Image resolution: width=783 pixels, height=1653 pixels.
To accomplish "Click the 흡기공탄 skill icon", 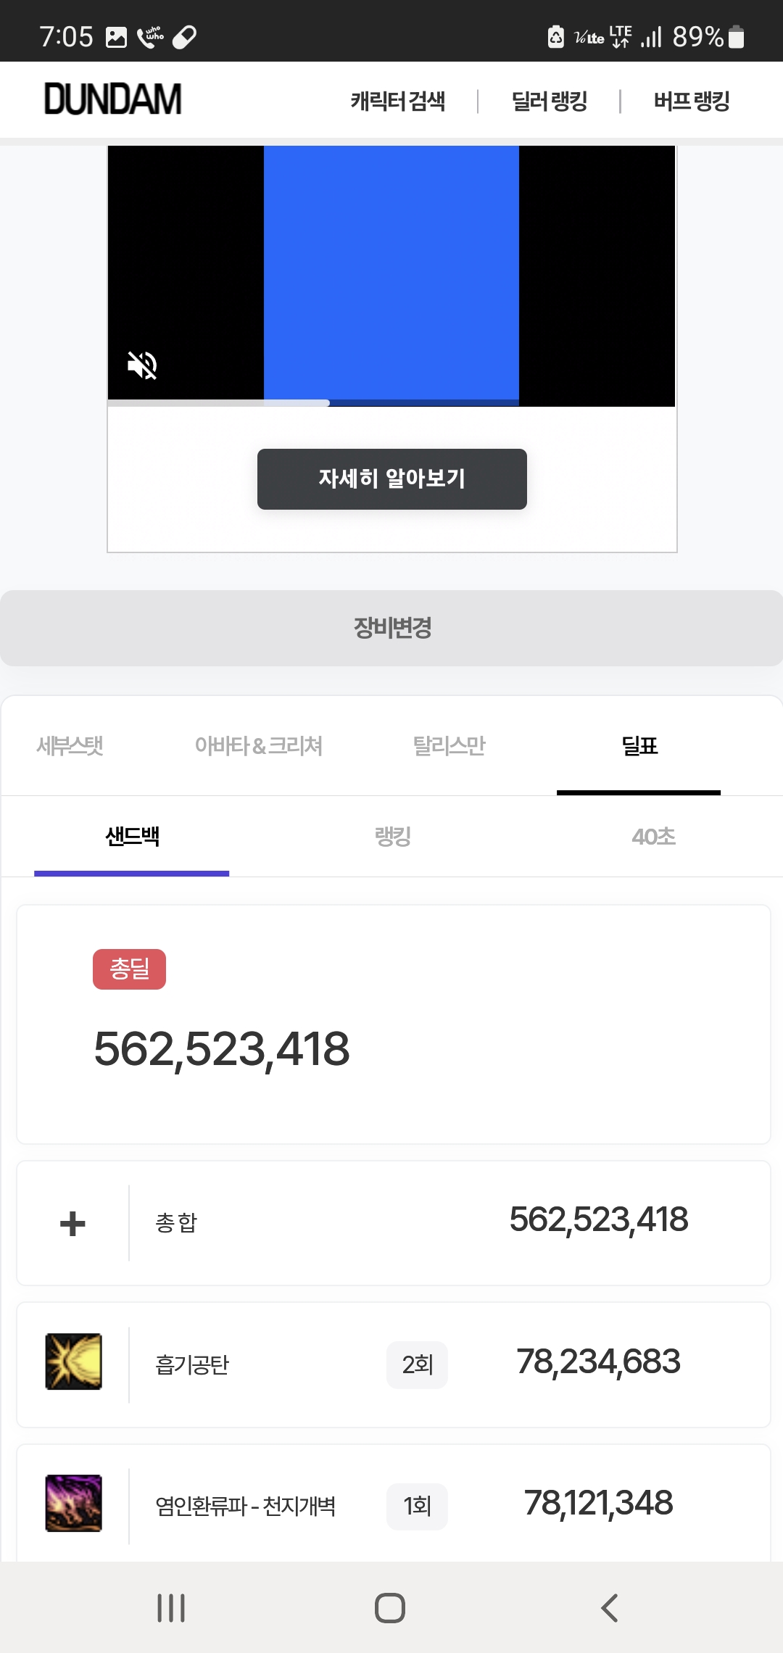I will 73,1361.
